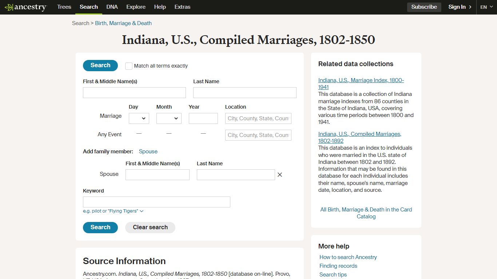Open the Explore menu
Viewport: 497px width, 279px height.
[136, 7]
